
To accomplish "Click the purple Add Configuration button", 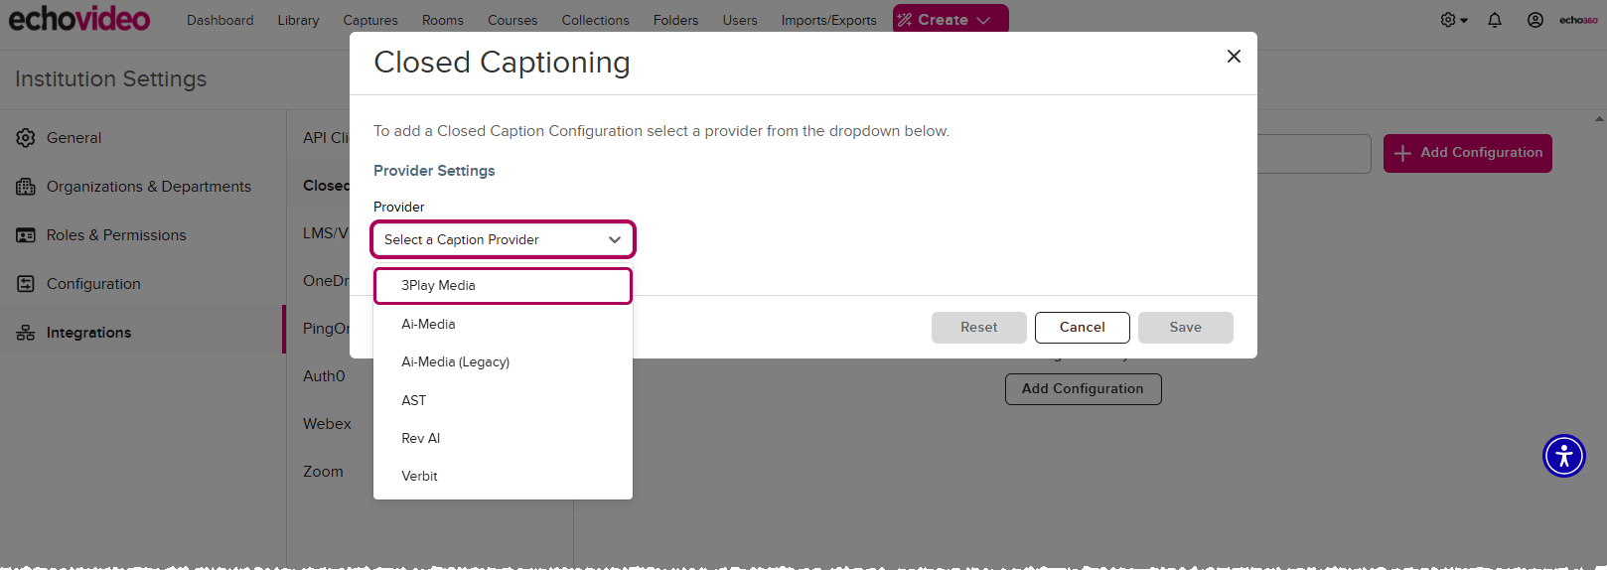I will 1467,153.
